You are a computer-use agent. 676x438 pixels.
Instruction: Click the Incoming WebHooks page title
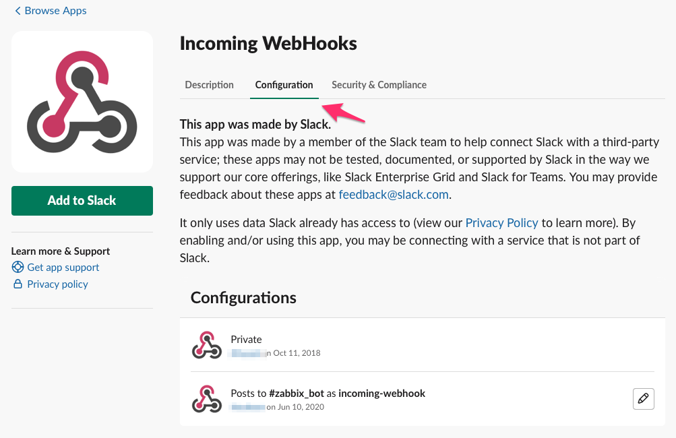tap(268, 44)
